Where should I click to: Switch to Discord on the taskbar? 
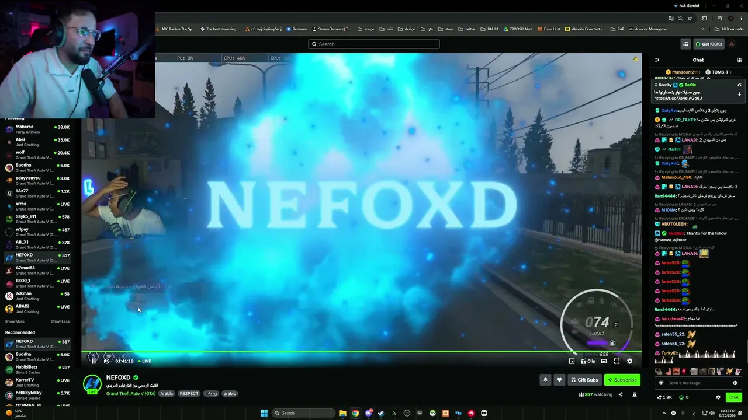[x=368, y=413]
